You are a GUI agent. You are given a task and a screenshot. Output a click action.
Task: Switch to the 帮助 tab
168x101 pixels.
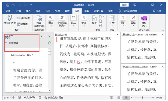(111, 11)
